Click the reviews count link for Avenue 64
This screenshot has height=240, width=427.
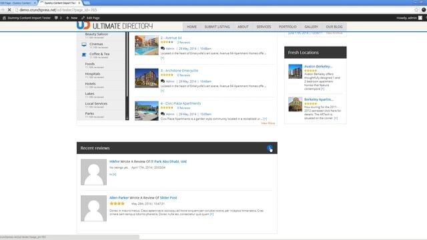tap(183, 43)
